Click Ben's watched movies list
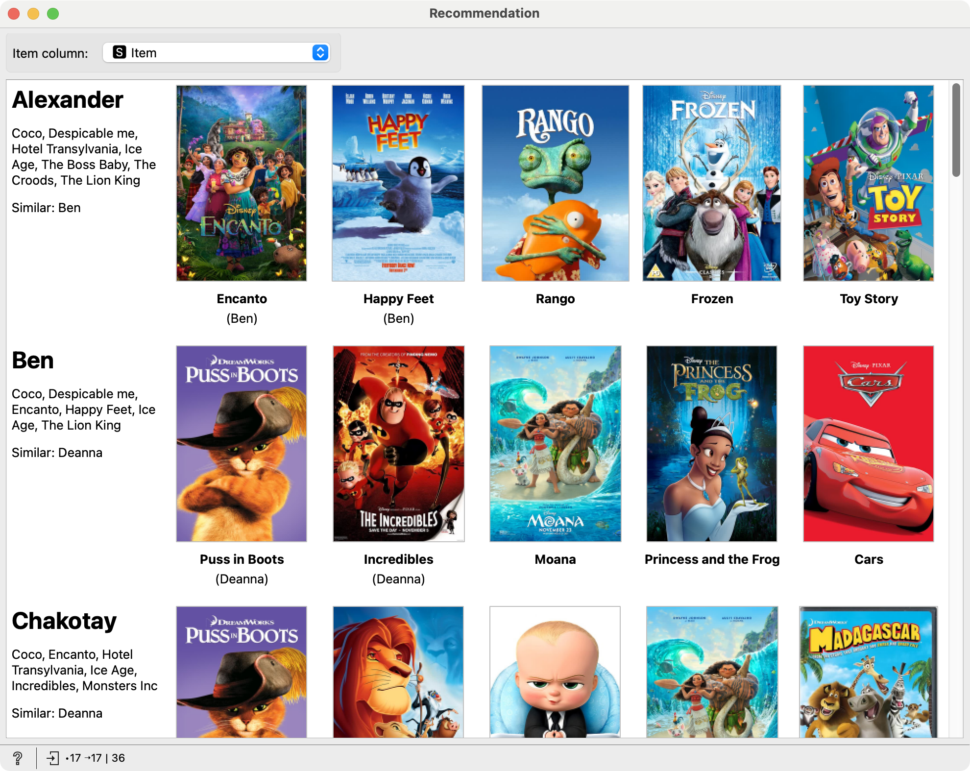The height and width of the screenshot is (771, 970). coord(83,410)
